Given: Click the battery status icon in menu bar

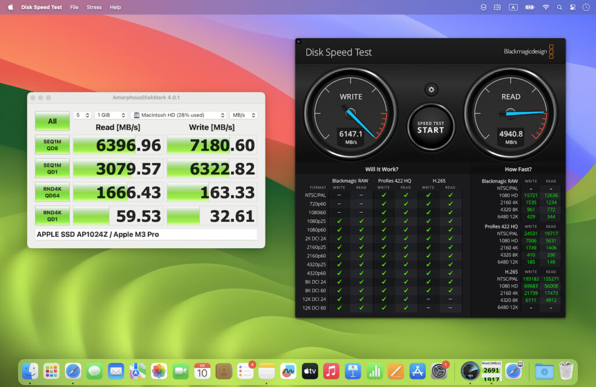Looking at the screenshot, I should 528,7.
